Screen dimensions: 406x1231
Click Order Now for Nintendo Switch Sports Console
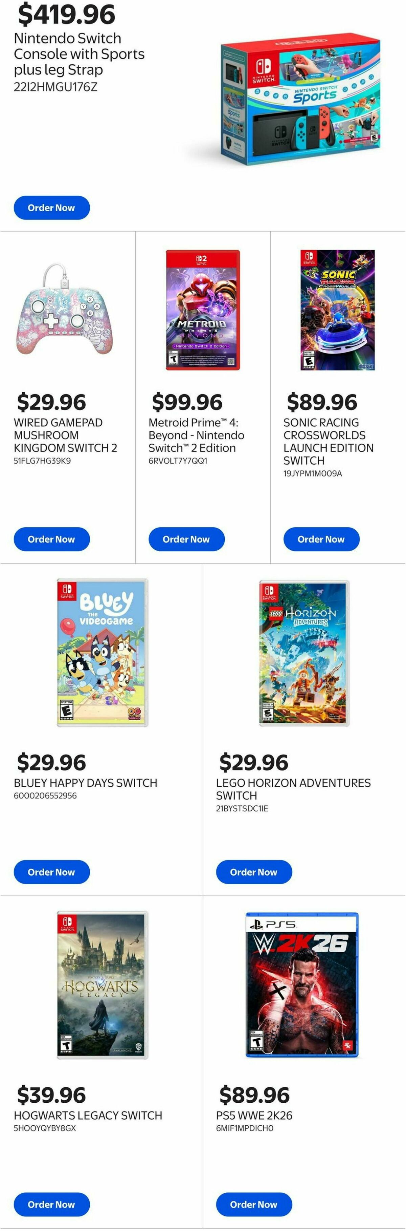51,207
